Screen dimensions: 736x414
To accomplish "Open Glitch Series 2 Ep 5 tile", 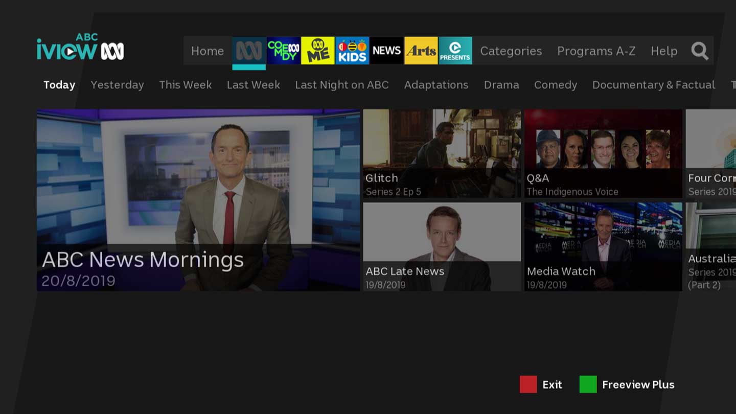I will (x=442, y=153).
